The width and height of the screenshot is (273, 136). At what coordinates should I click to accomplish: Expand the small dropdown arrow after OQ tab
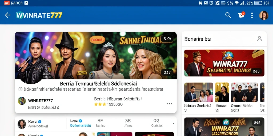pos(173,124)
